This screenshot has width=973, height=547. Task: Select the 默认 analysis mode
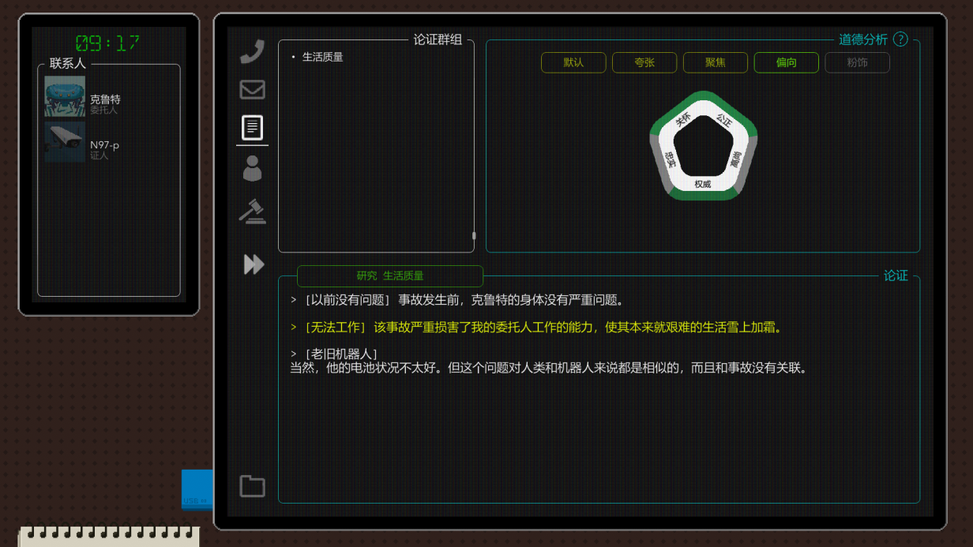click(x=573, y=62)
